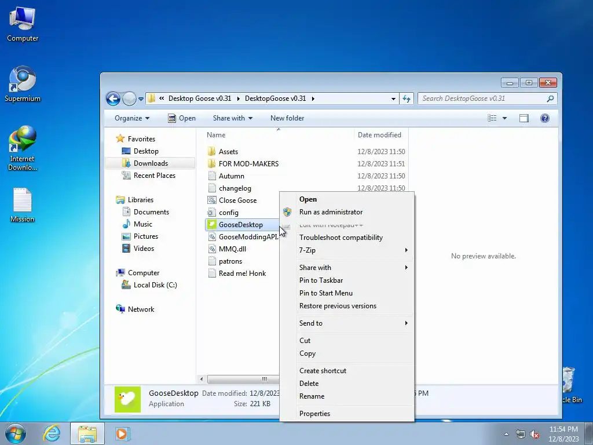Image resolution: width=593 pixels, height=445 pixels.
Task: Click Desktop Goose v0.31 breadcrumb
Action: pos(200,99)
